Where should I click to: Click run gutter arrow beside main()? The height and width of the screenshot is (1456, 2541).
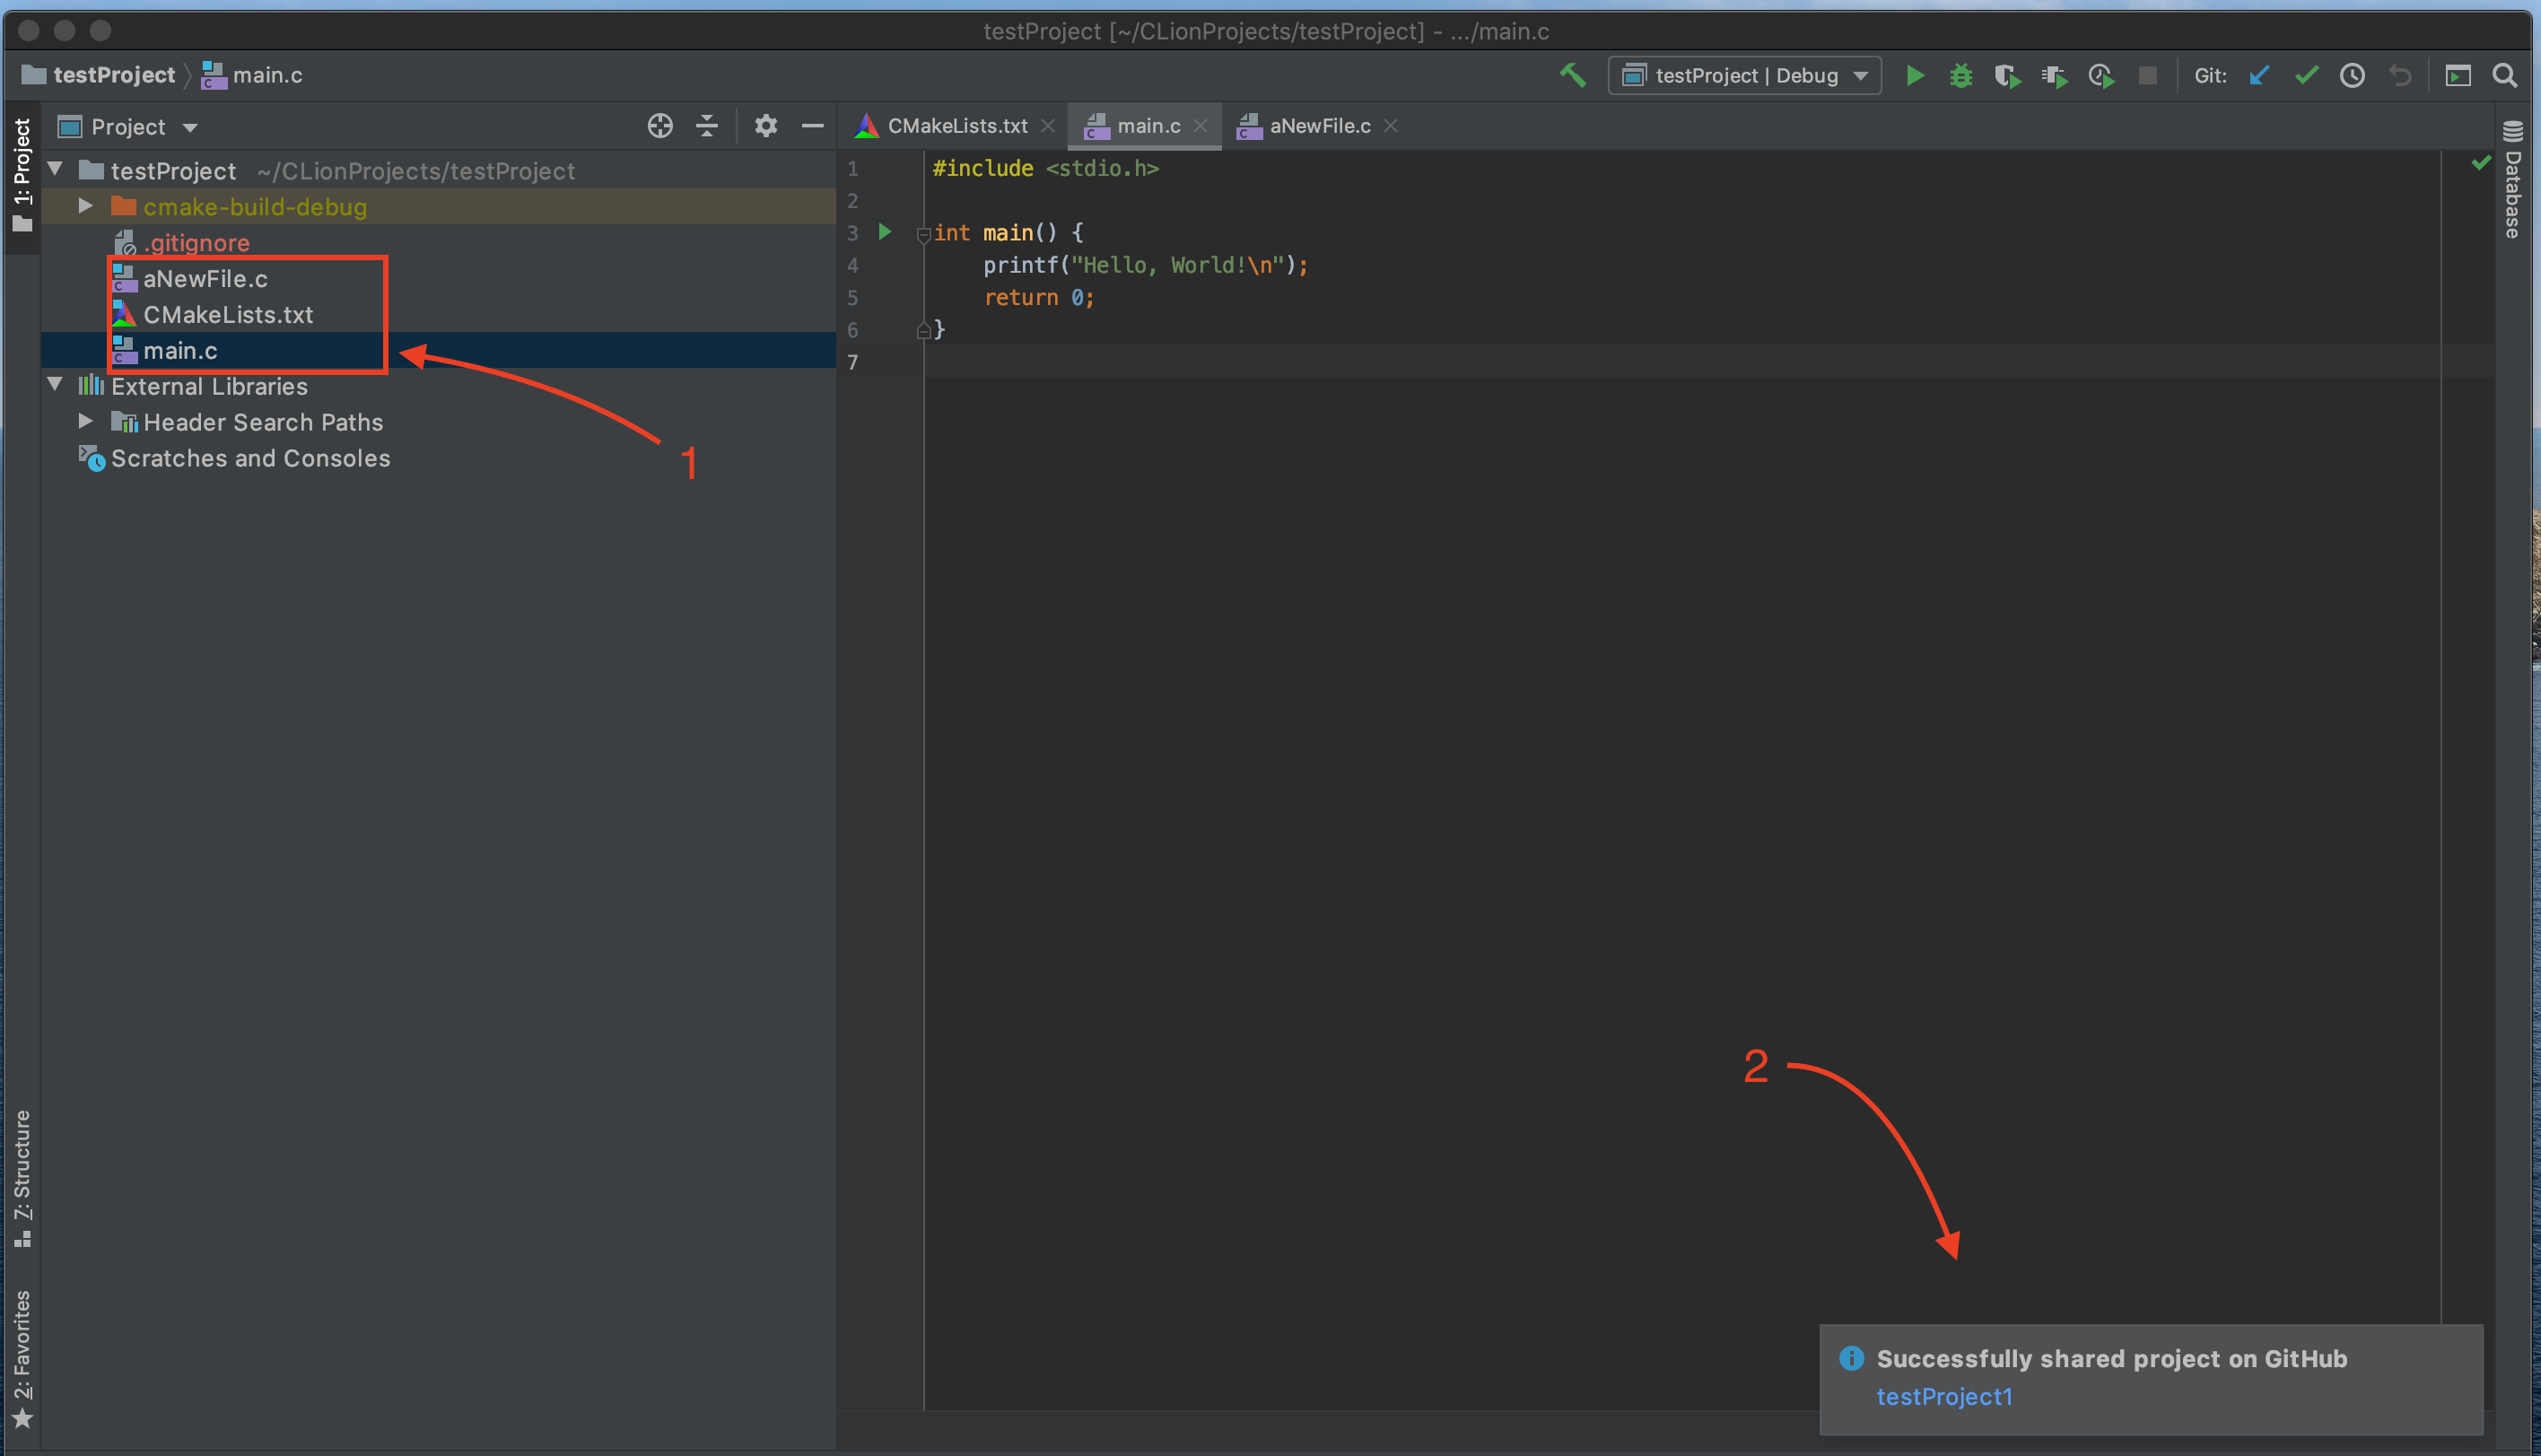click(885, 232)
